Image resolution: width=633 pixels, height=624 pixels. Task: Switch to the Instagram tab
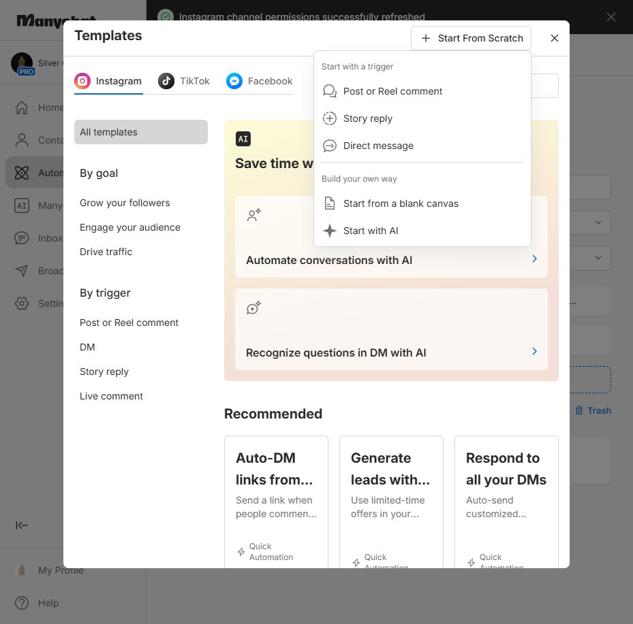pos(108,82)
